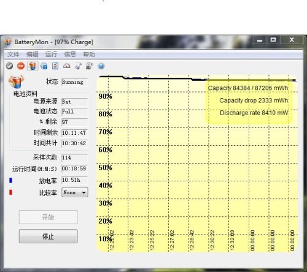Click the system info tools toolbar icon
Screen dimensions: 307x272
[89, 66]
